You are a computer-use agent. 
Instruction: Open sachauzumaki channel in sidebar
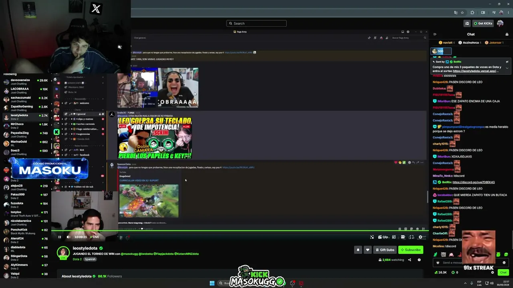[26, 99]
